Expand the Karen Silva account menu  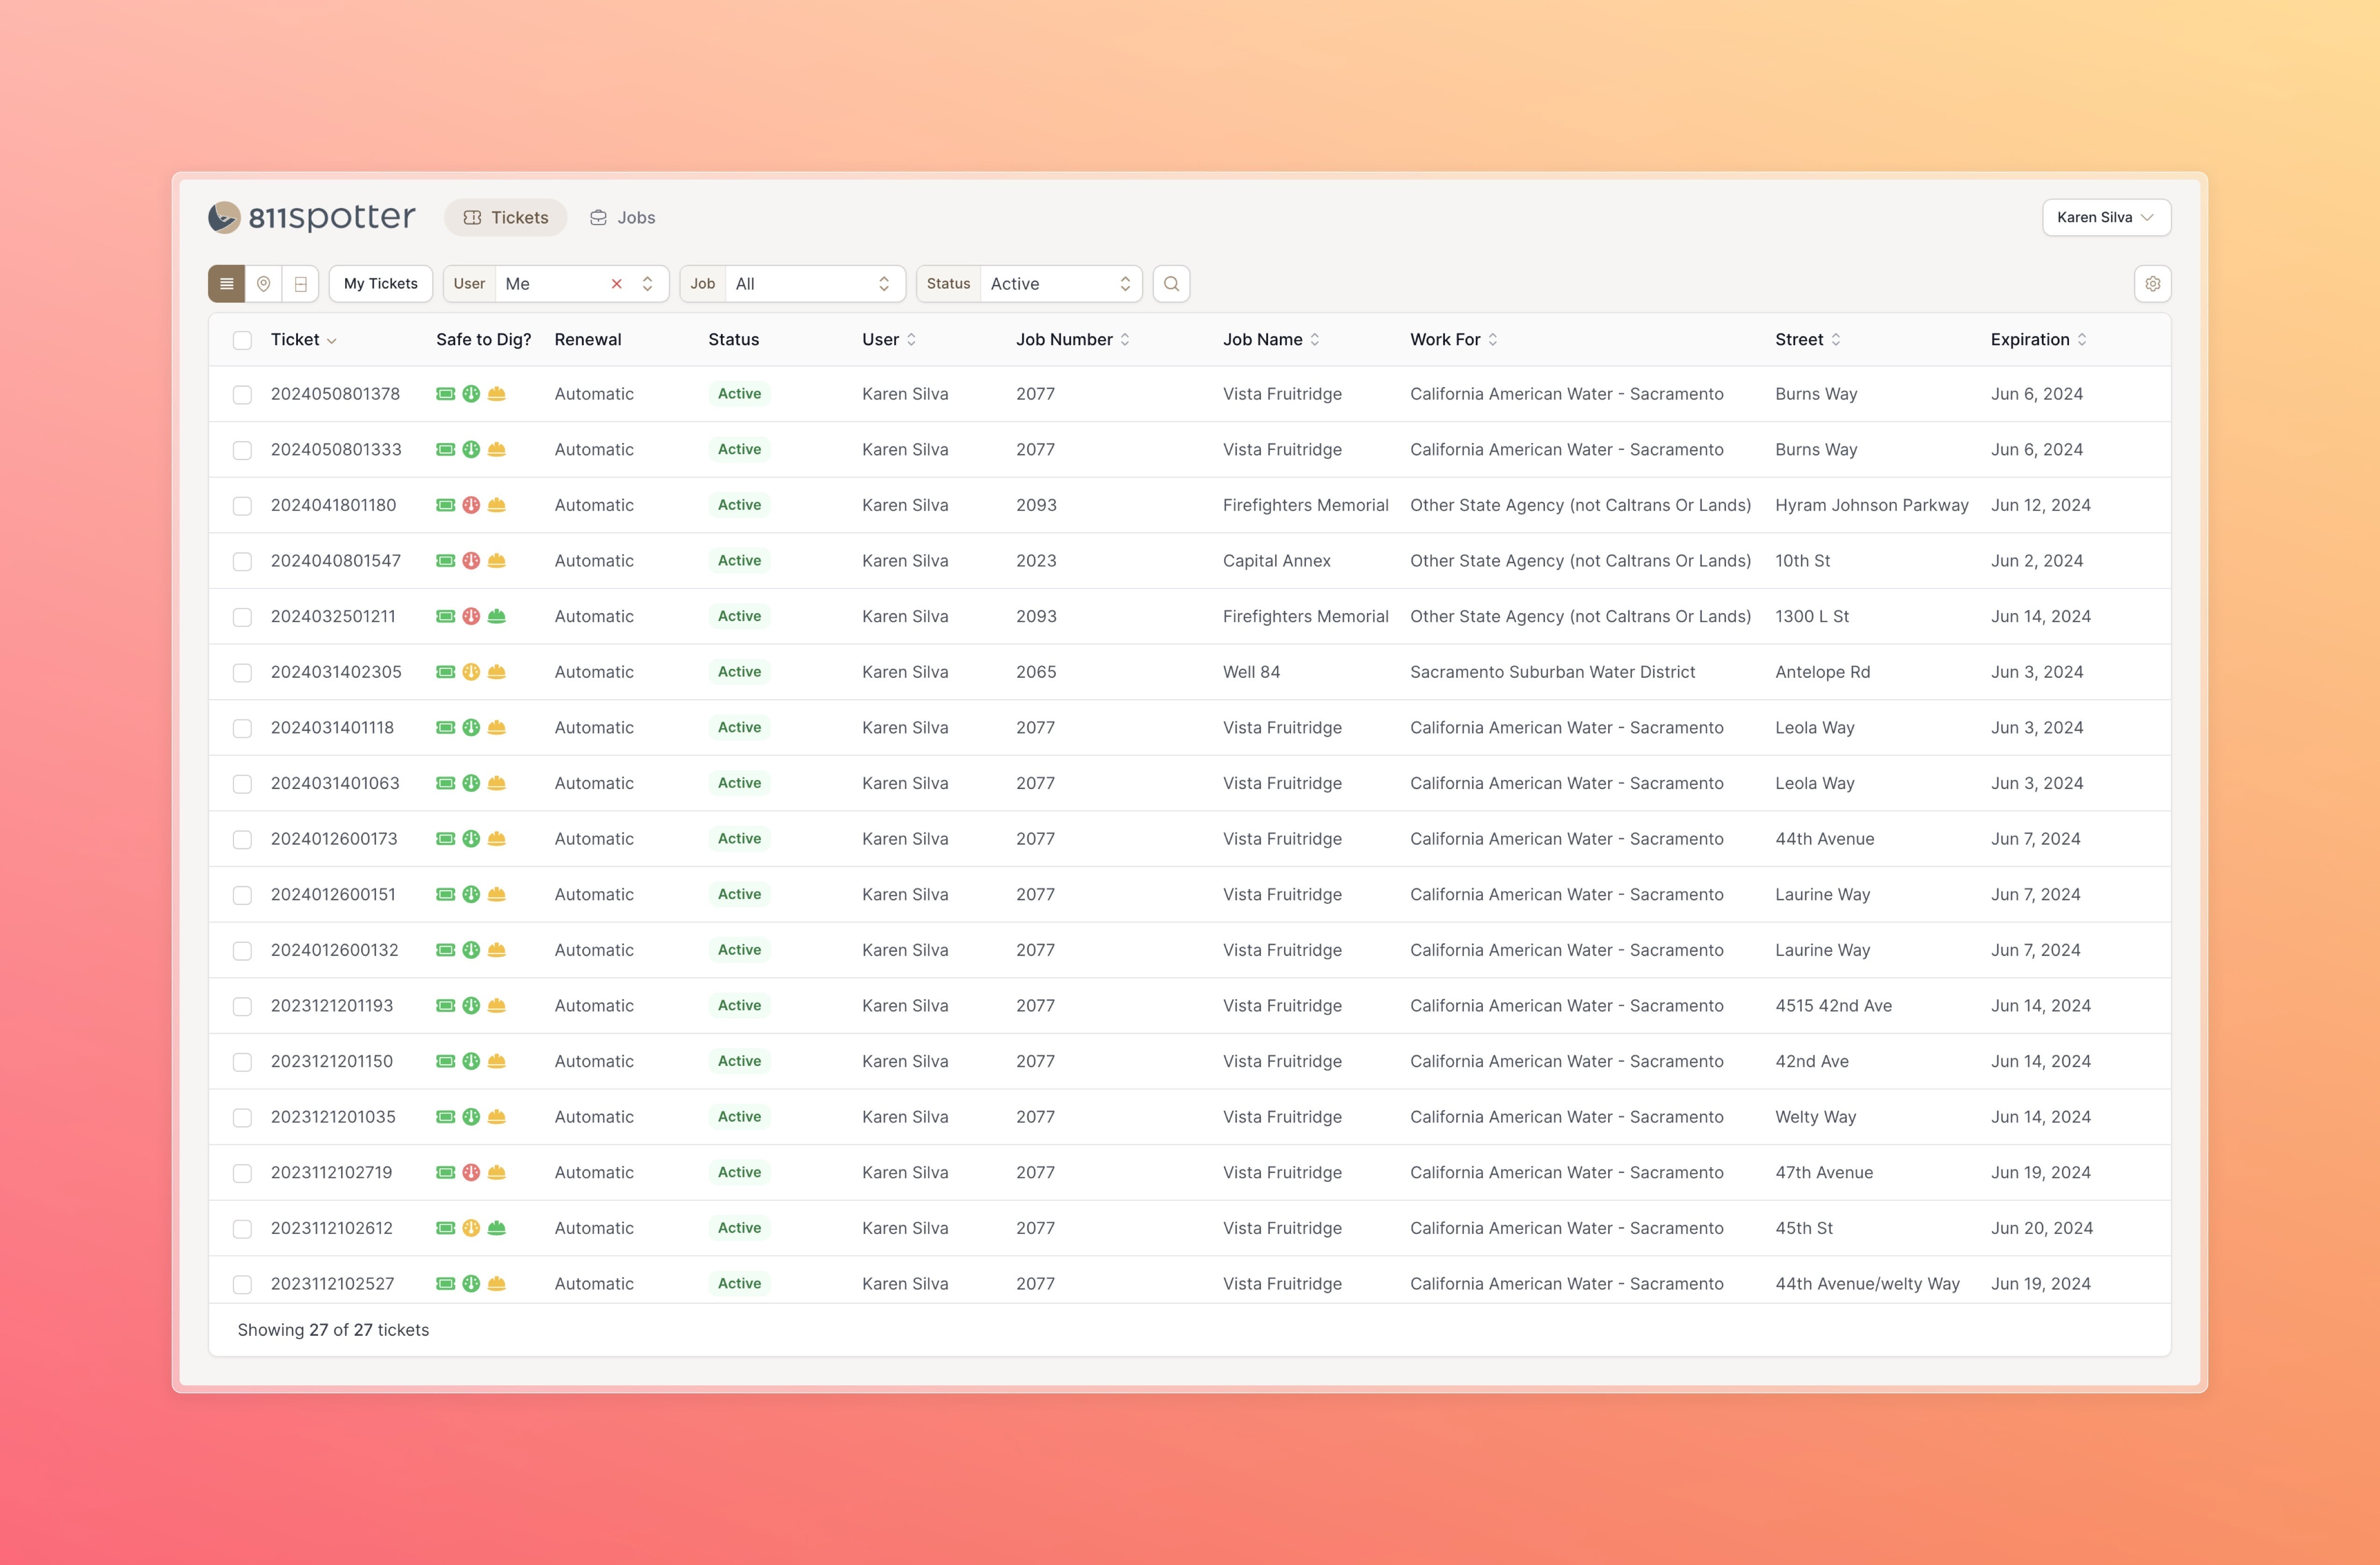[x=2106, y=217]
